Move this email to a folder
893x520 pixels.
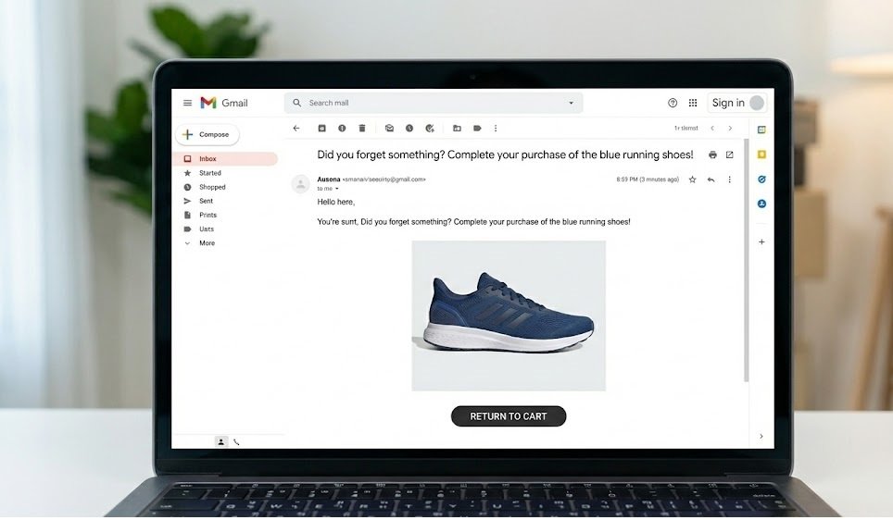coord(457,129)
